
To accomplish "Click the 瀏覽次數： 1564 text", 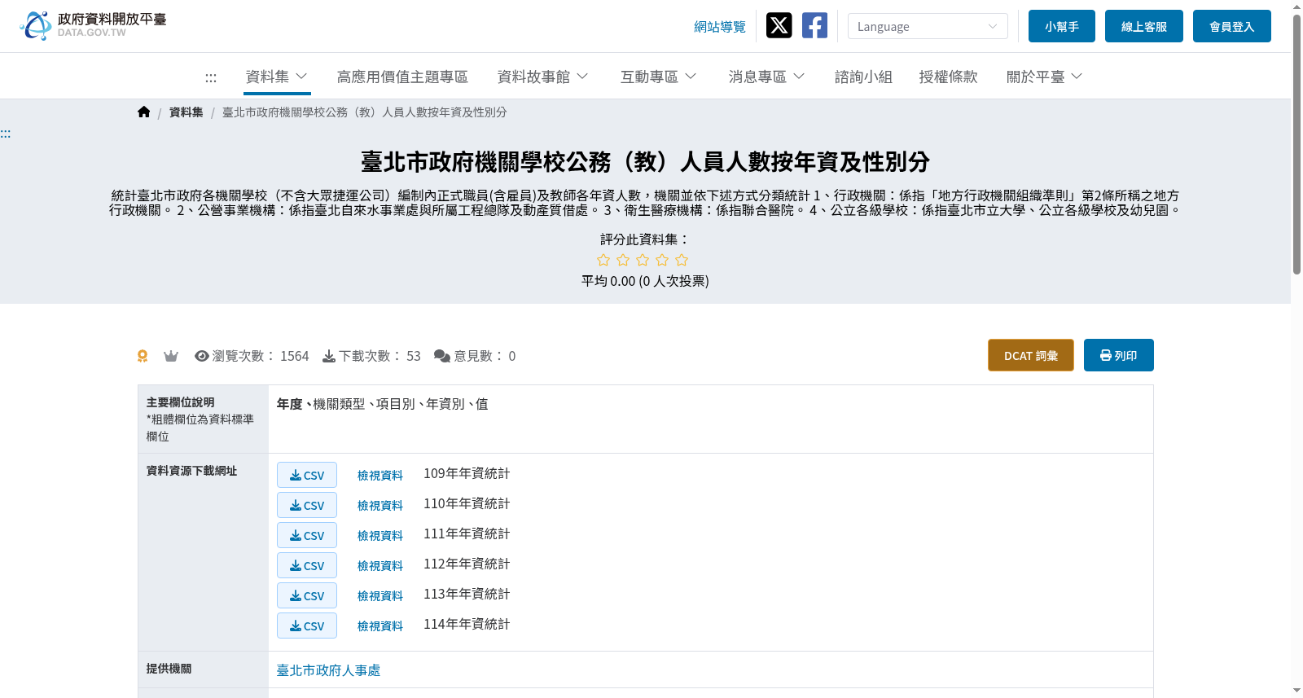I will (261, 356).
